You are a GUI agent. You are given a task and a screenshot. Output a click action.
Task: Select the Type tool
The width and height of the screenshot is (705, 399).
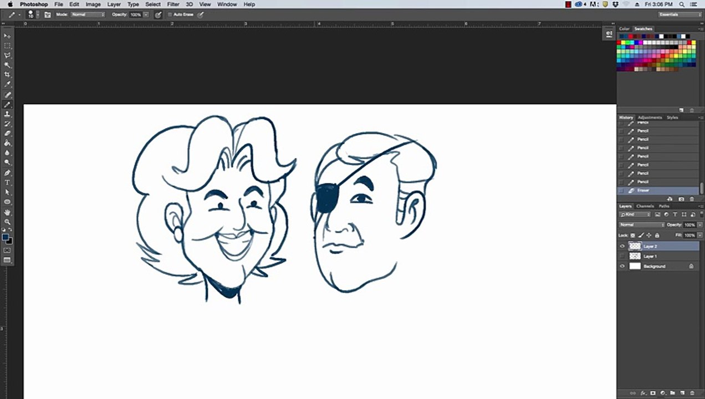tap(8, 182)
